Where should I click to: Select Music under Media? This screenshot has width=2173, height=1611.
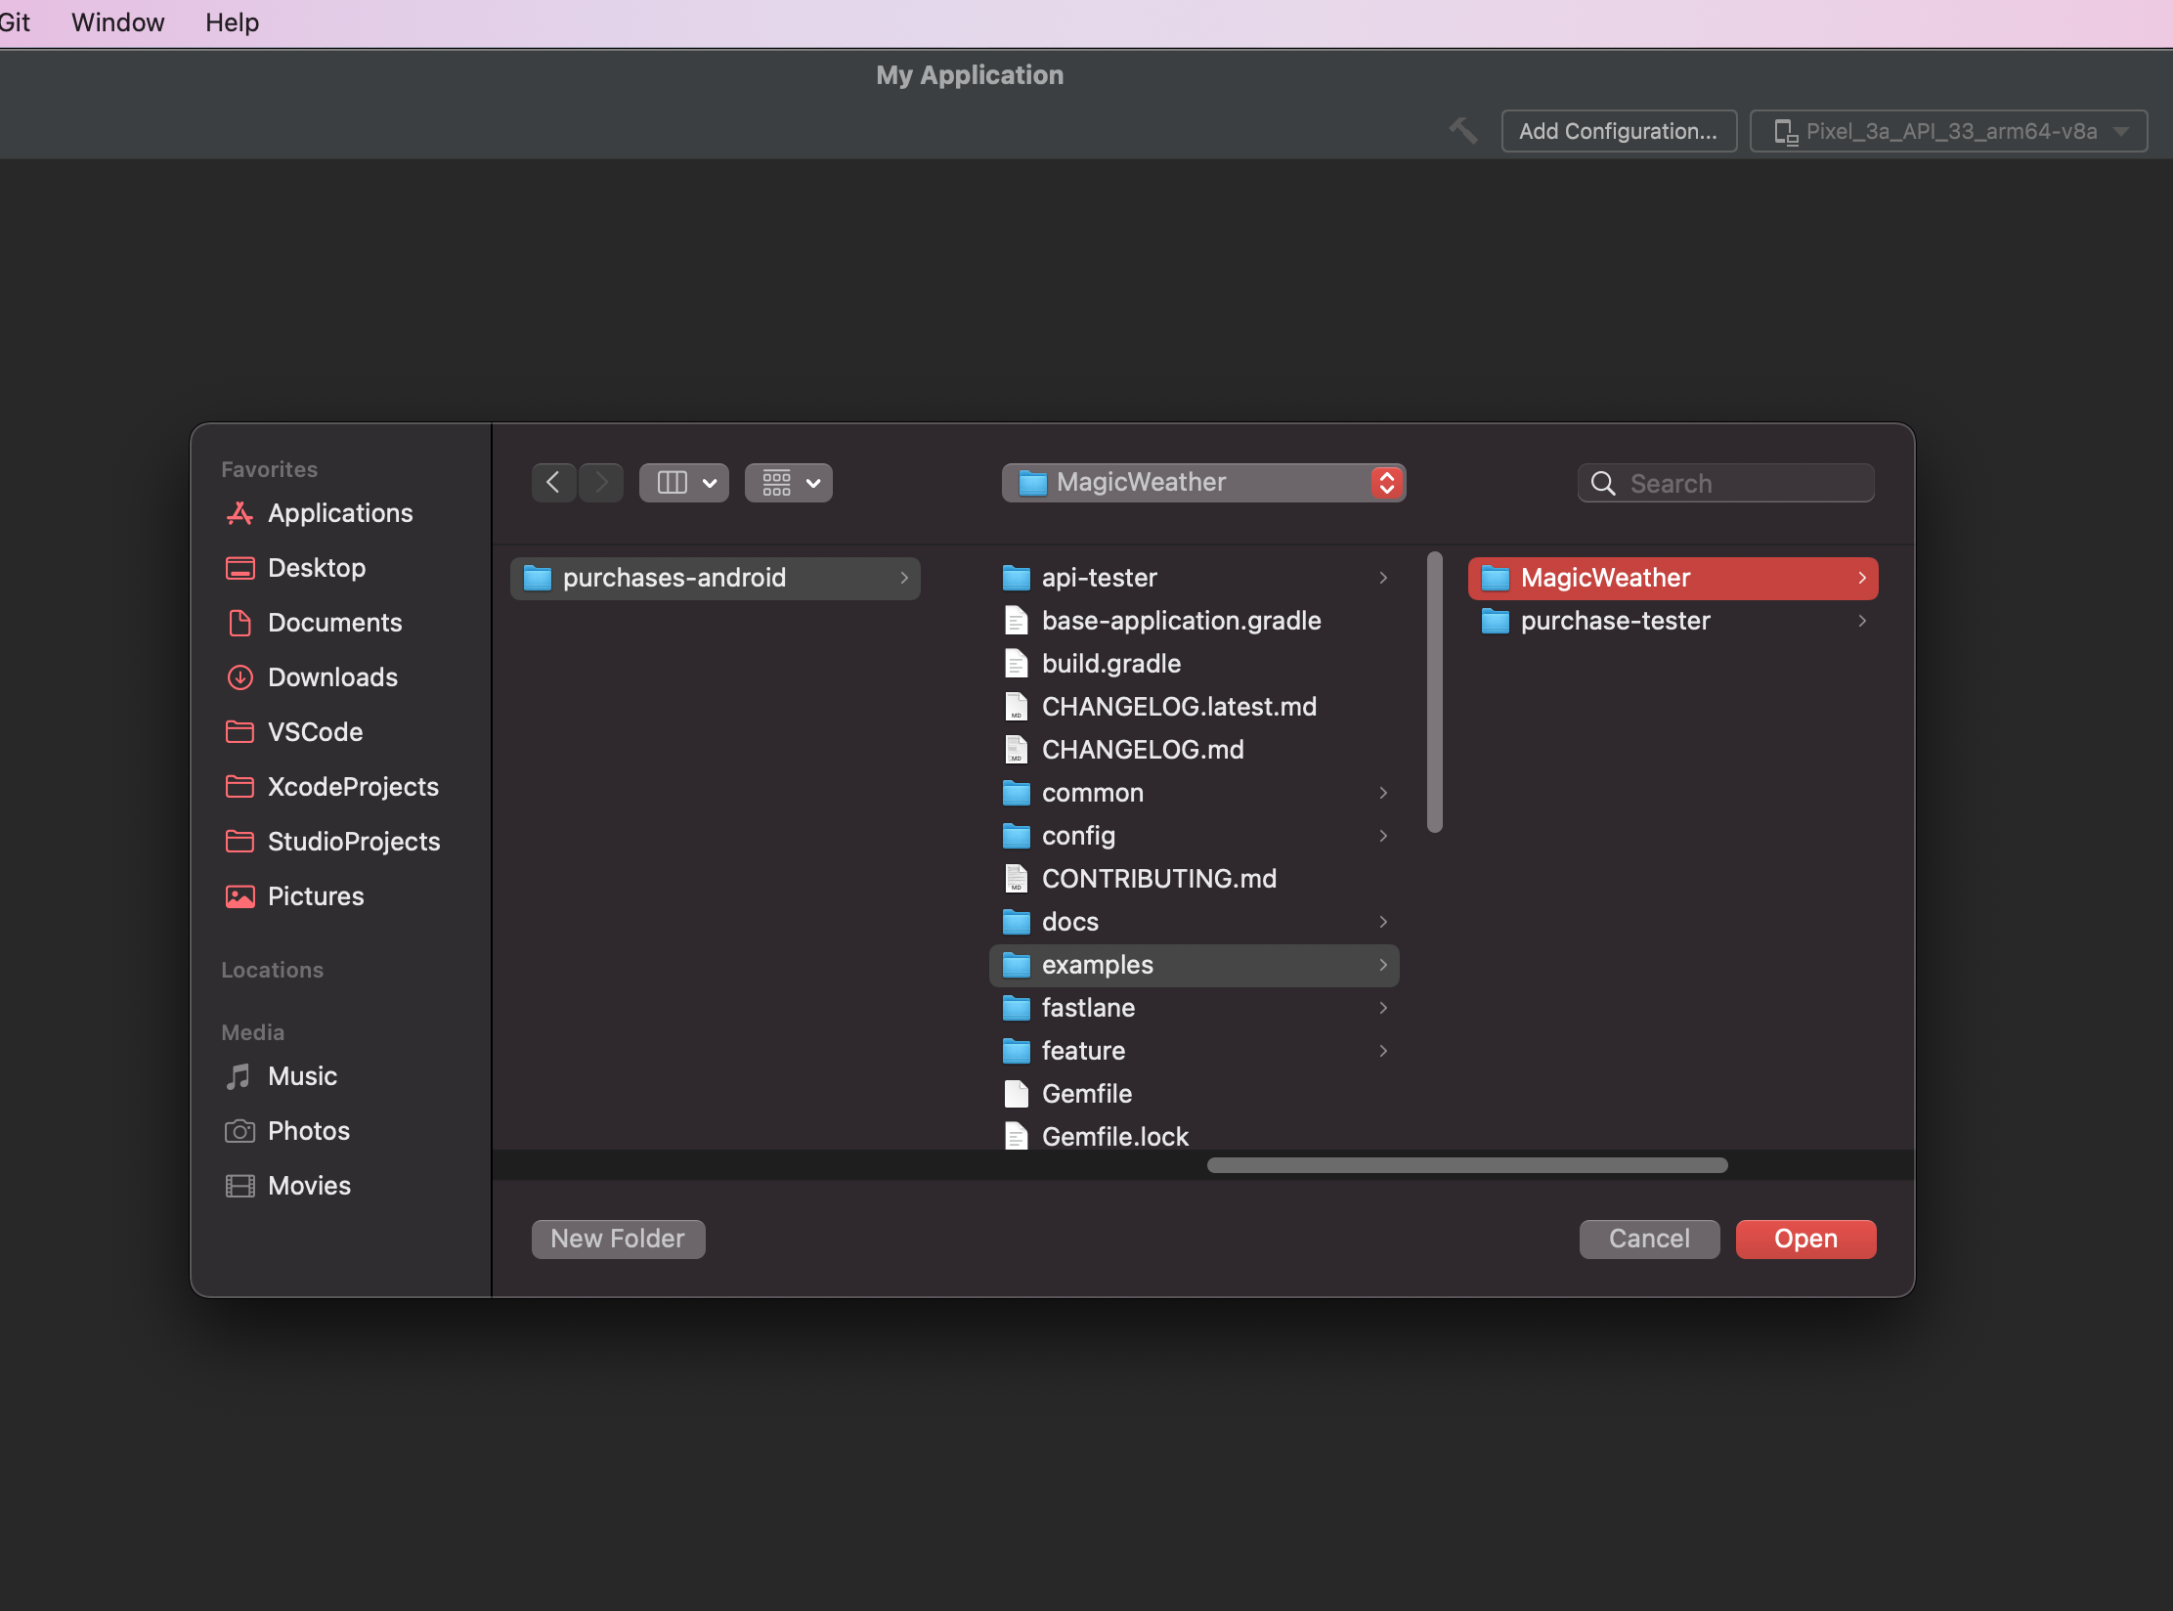click(302, 1076)
